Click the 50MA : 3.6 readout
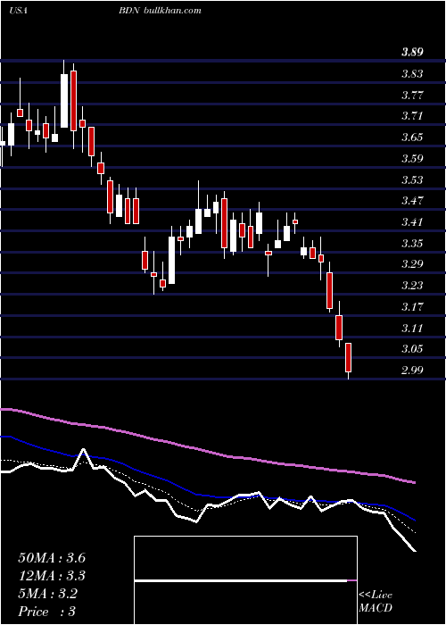 point(52,558)
